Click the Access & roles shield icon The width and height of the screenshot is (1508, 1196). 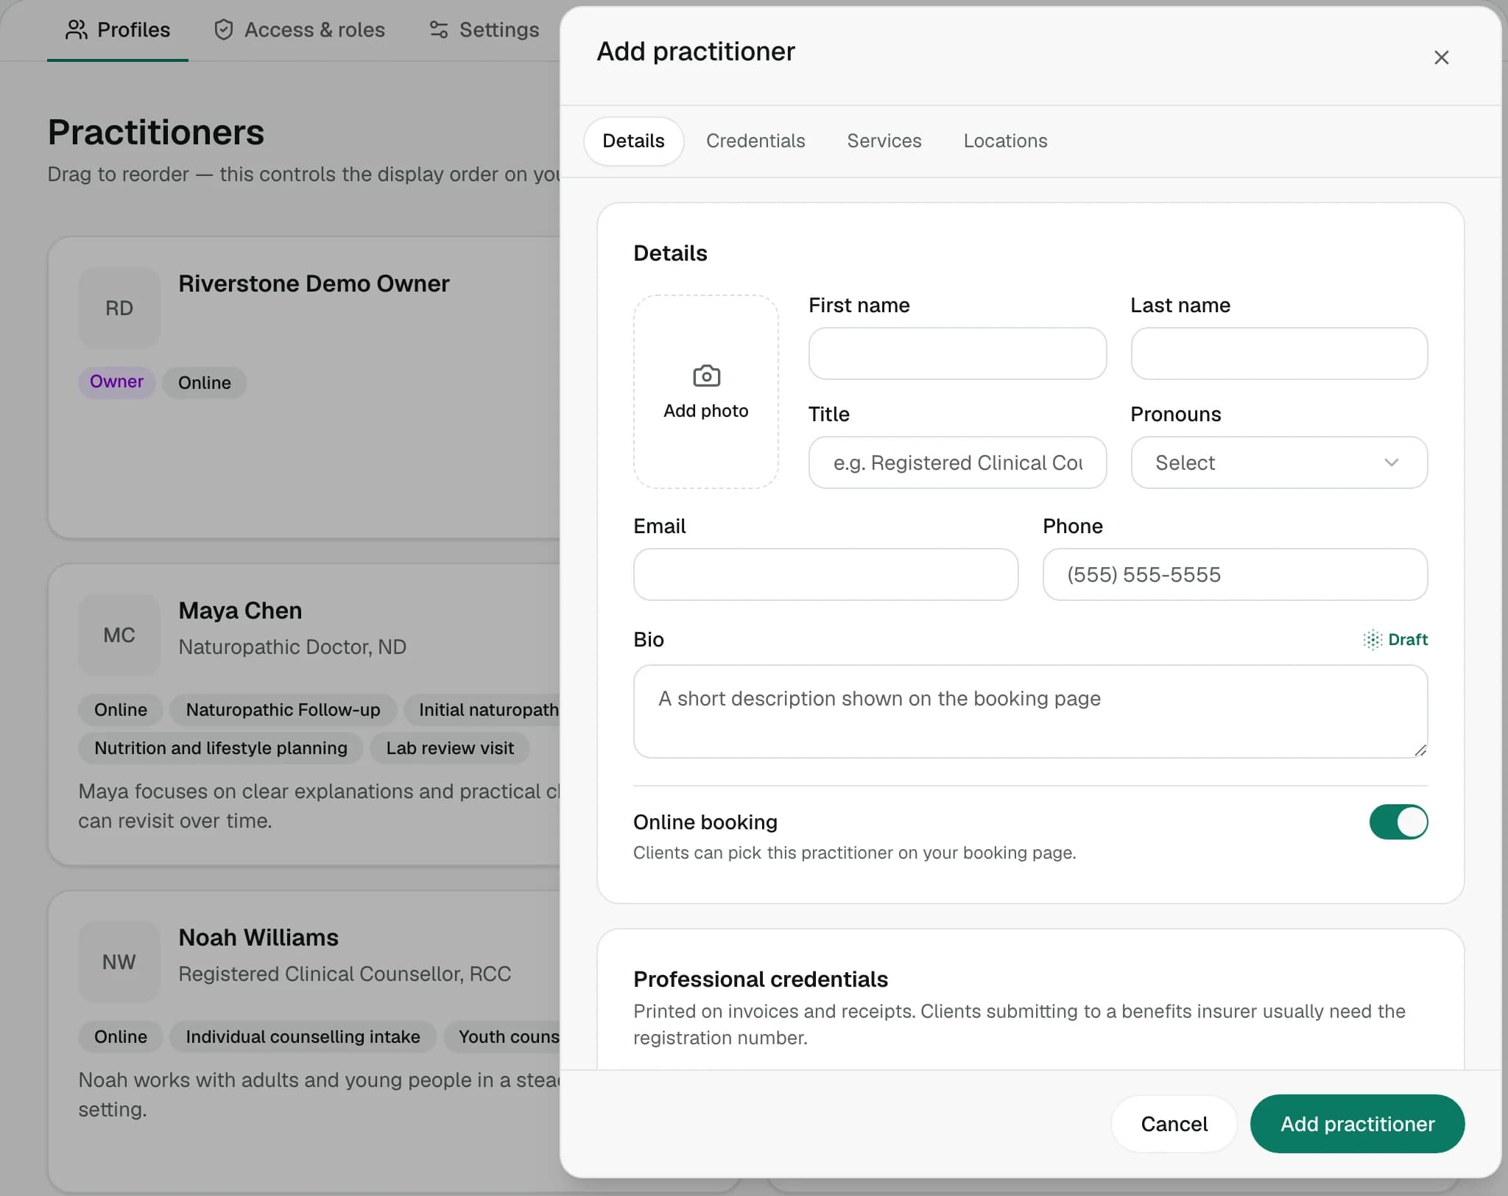224,29
